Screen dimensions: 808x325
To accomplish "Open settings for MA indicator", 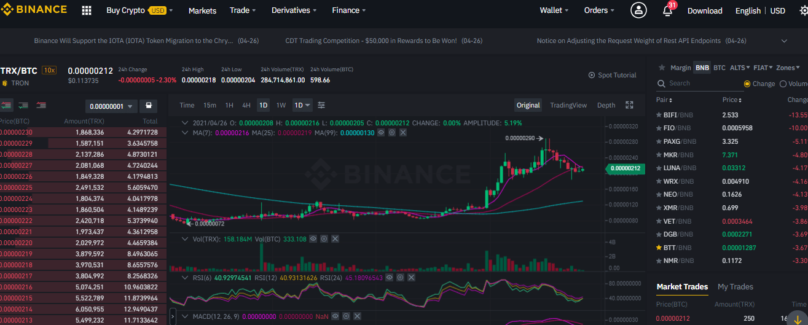I will [x=391, y=132].
